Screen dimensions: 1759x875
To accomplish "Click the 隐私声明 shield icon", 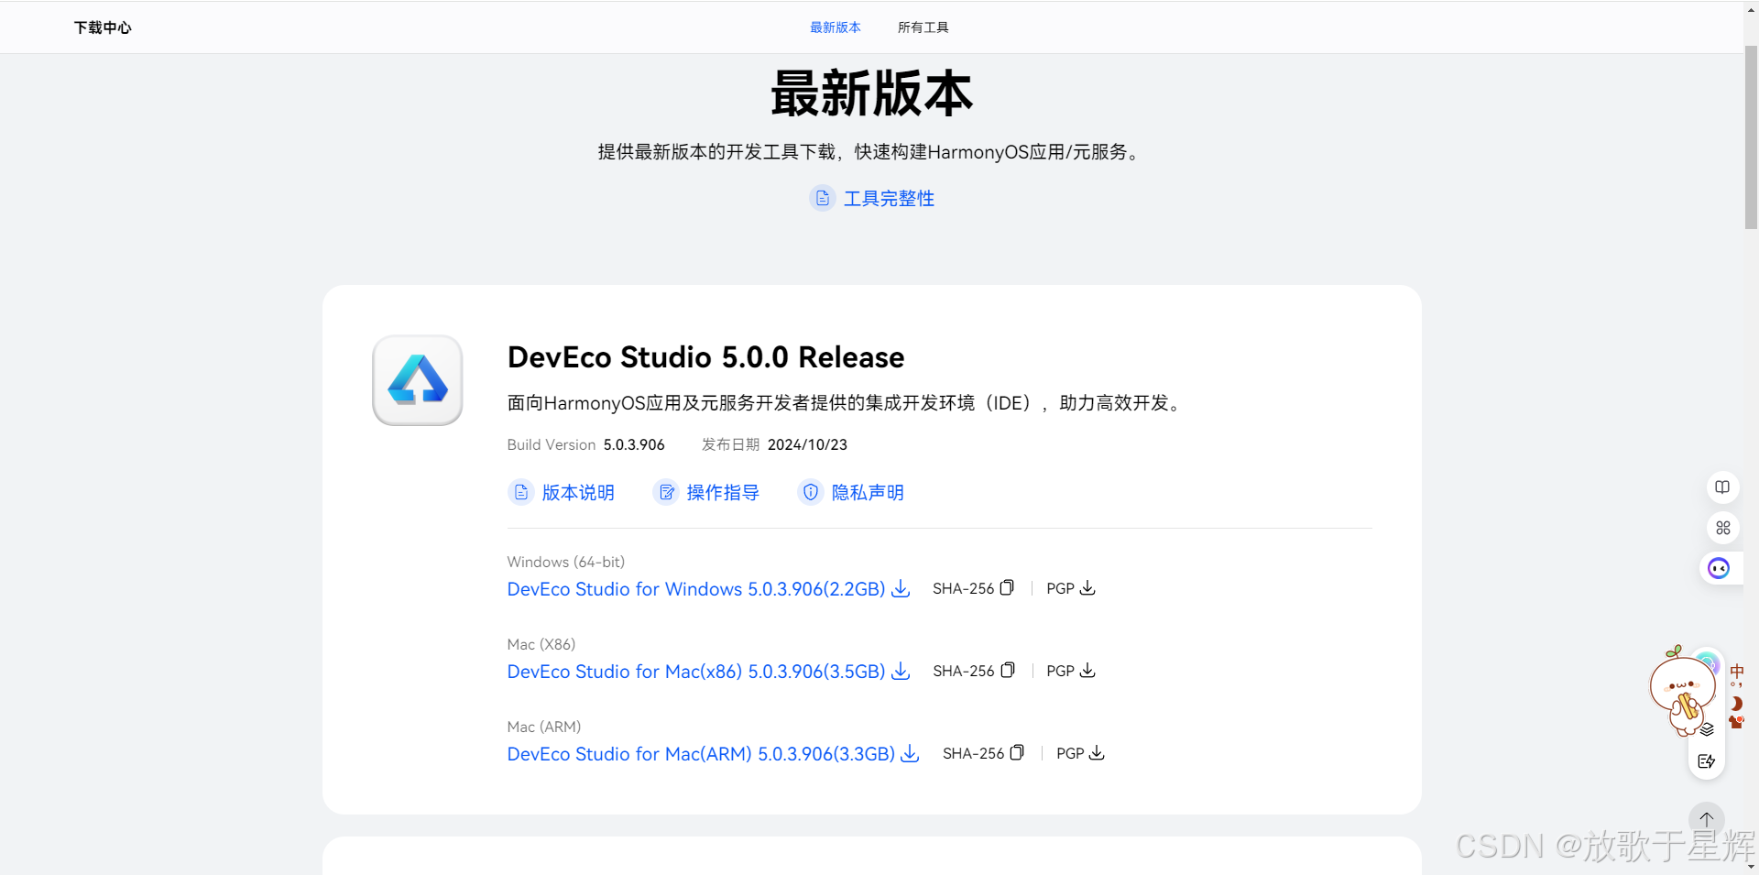I will coord(810,493).
